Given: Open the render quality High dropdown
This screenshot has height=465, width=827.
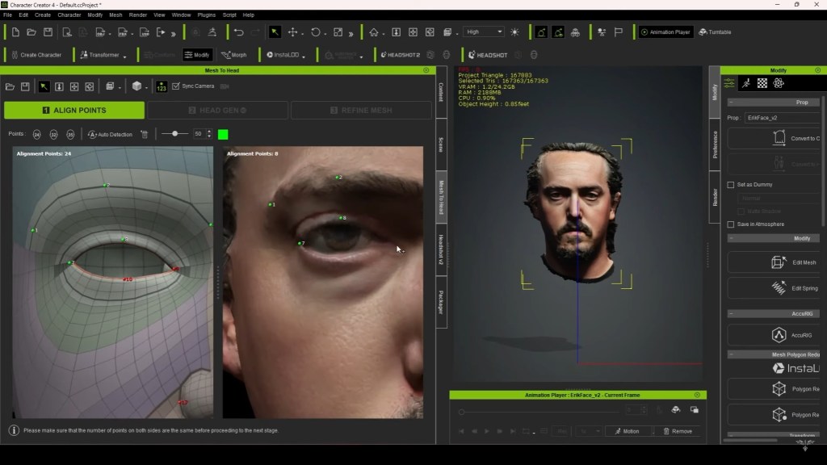Looking at the screenshot, I should (x=484, y=31).
